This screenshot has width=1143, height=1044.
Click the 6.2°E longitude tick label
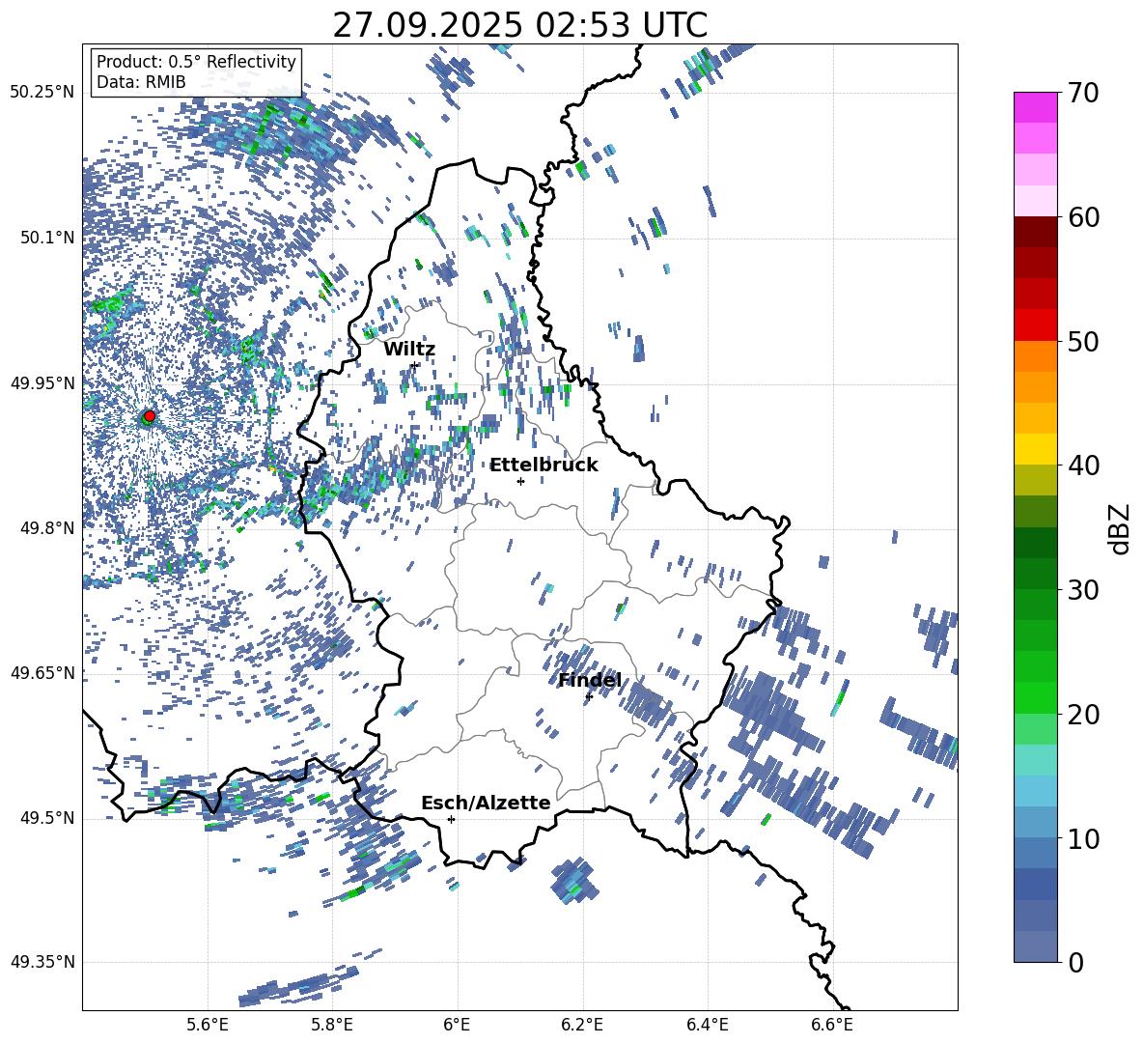[582, 1025]
